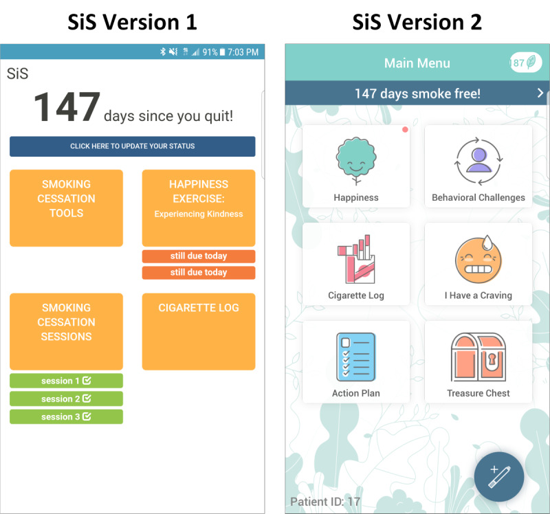This screenshot has height=514, width=550.
Task: Tap the Action Plan label
Action: pos(356,393)
